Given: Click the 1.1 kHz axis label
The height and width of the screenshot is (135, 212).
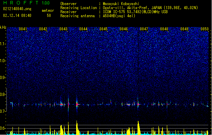Looking at the screenshot, I should 3,44.
